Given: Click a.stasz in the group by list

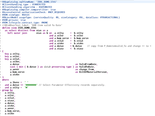Looking at the screenshot, I should pos(10,101).
